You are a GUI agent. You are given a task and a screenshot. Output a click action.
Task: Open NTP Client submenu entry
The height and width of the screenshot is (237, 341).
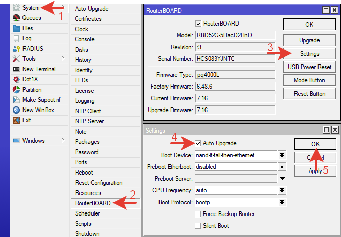[x=105, y=111]
